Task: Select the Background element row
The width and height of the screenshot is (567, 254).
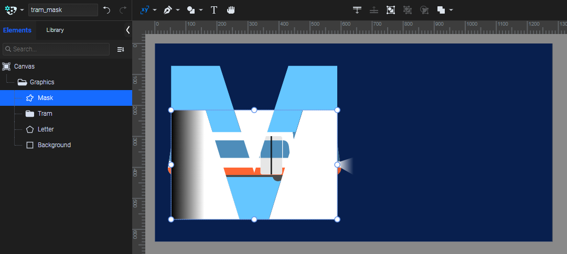Action: point(66,145)
